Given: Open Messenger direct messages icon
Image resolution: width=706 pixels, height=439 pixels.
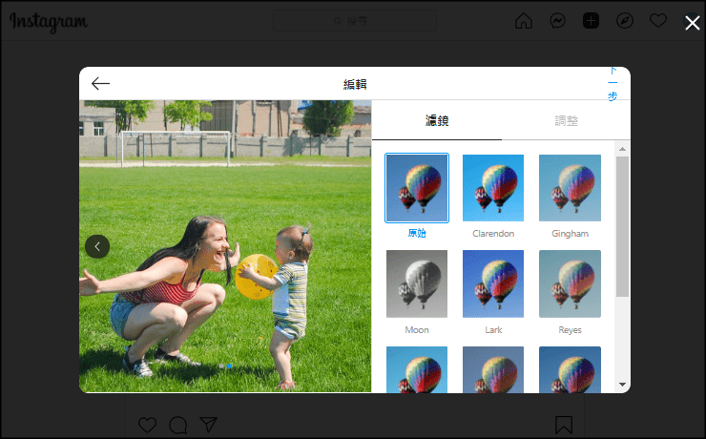Looking at the screenshot, I should pos(557,21).
